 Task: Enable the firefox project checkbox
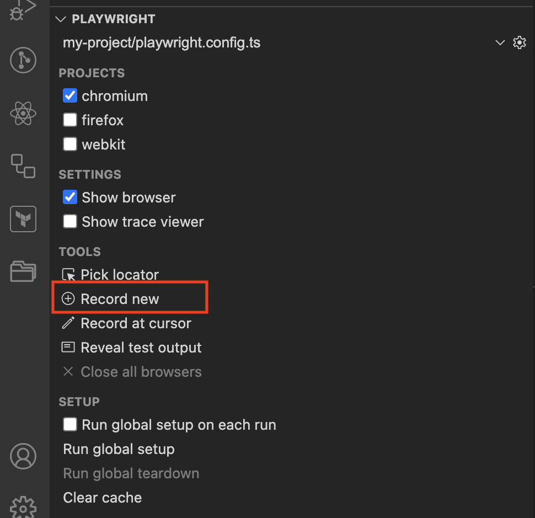[x=70, y=120]
